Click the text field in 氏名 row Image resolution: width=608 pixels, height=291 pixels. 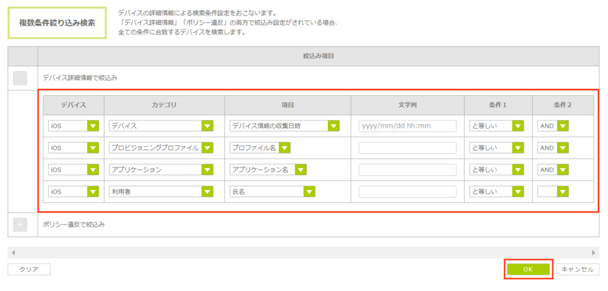[x=407, y=192]
